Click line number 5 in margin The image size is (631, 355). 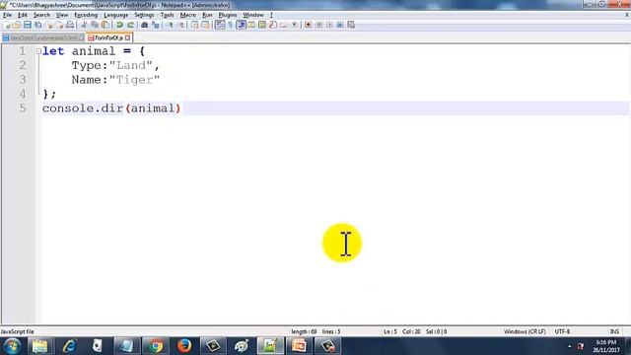tap(23, 107)
